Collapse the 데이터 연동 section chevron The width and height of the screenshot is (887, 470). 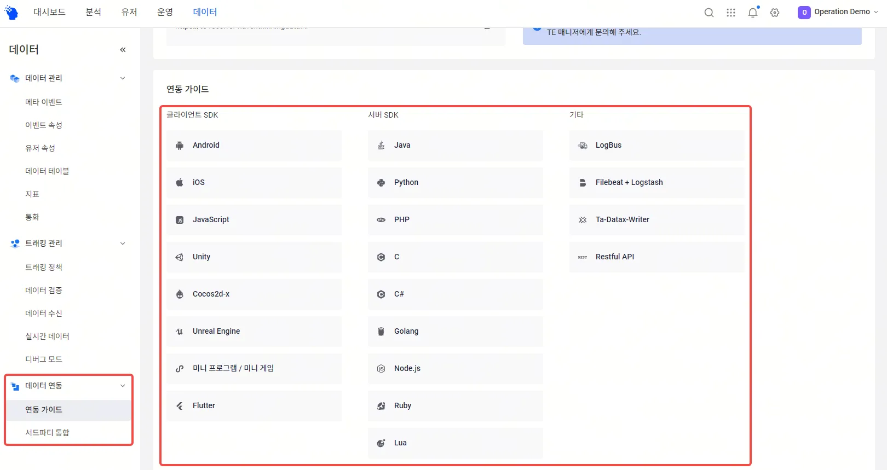123,386
